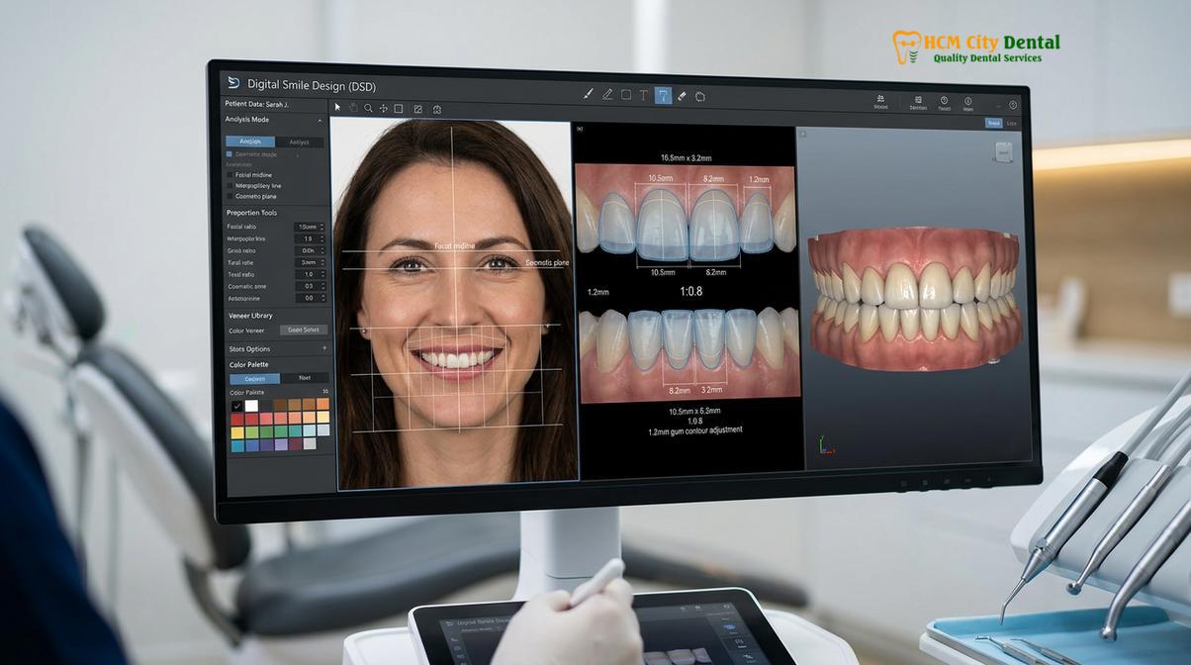Toggle the Facial midline checkbox
This screenshot has width=1191, height=665.
pos(229,175)
